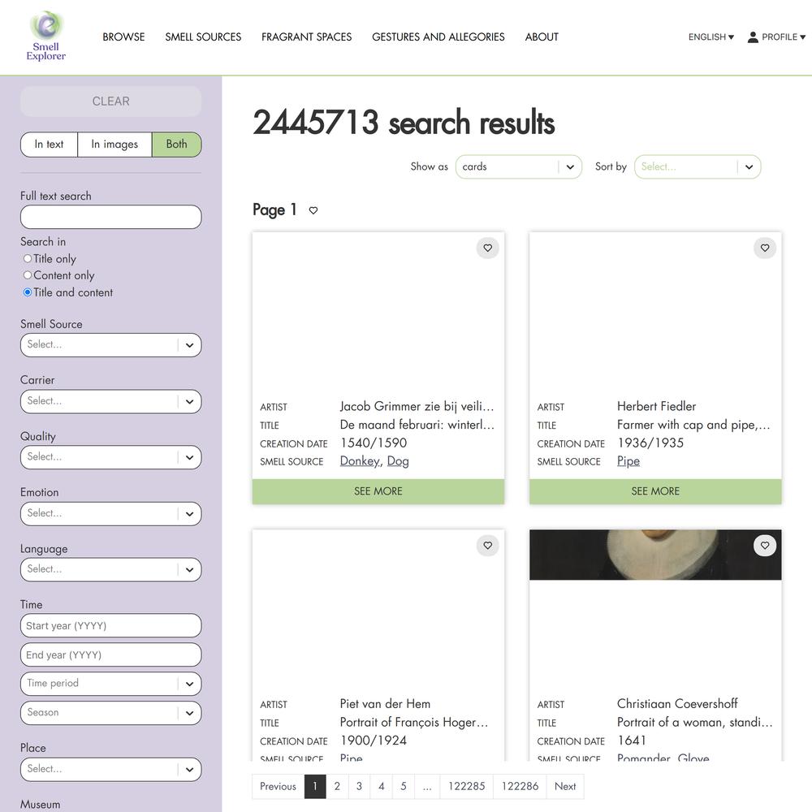Expand the Quality filter dropdown
Screen dimensions: 812x812
pyautogui.click(x=110, y=457)
